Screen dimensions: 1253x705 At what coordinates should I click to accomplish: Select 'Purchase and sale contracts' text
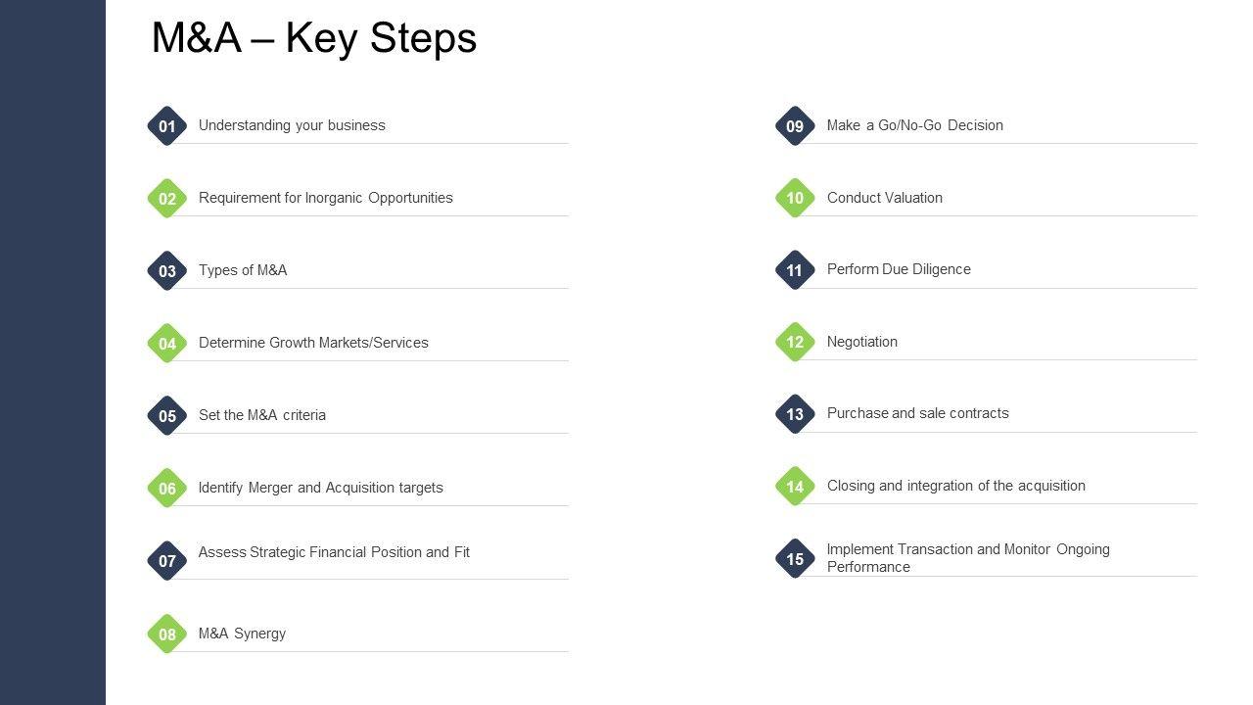[917, 413]
